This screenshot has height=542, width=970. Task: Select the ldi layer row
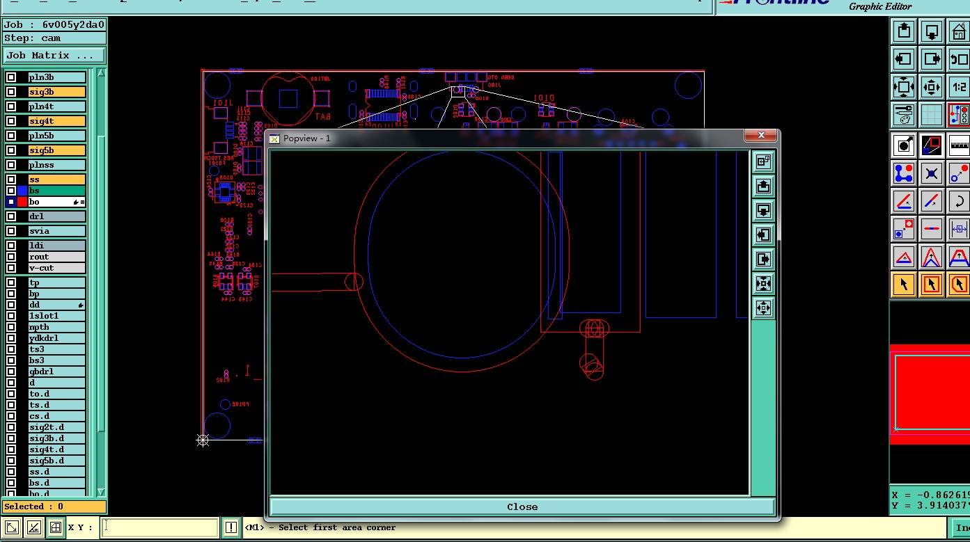point(56,246)
